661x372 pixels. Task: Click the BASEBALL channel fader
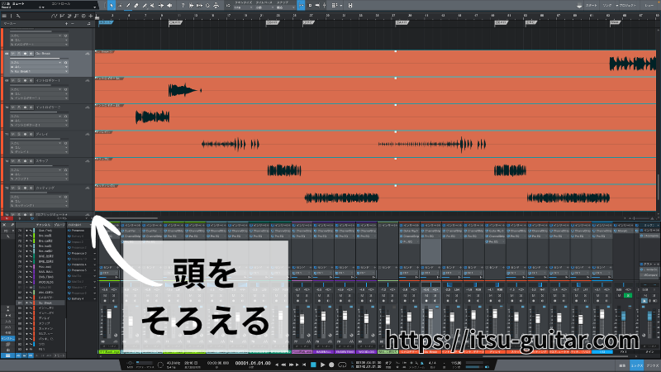coord(323,316)
